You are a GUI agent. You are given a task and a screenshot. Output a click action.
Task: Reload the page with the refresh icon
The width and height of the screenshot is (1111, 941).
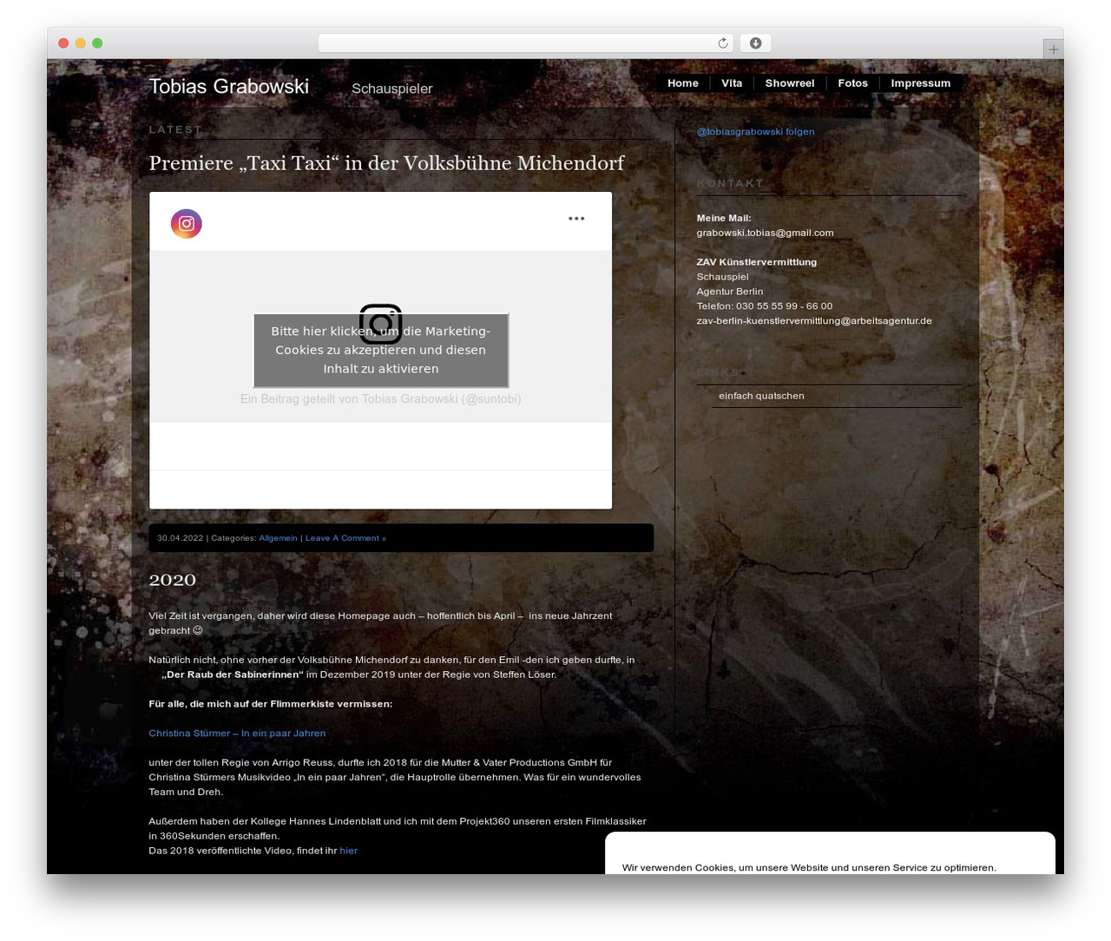722,43
